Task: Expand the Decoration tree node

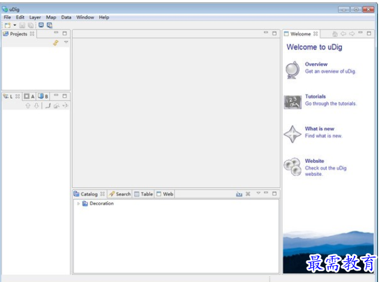Action: (78, 204)
